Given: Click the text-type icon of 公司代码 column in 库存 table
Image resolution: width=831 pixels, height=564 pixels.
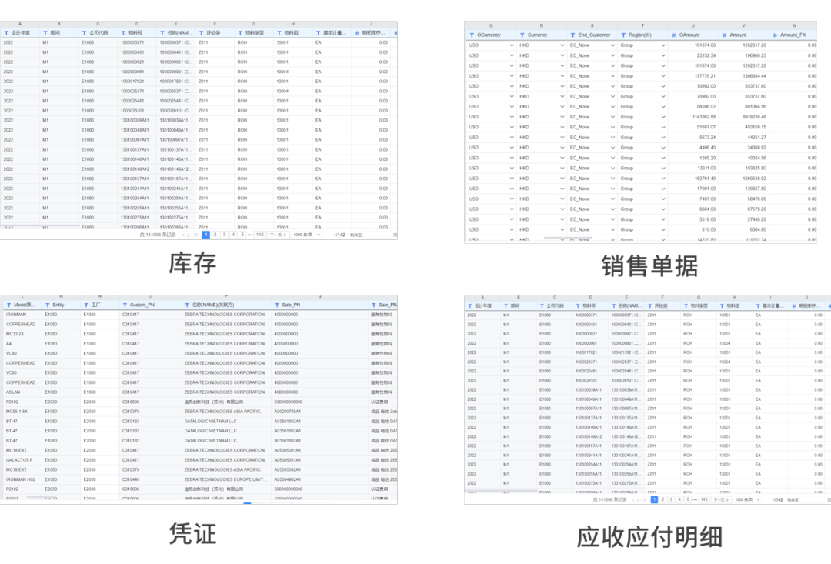Looking at the screenshot, I should point(85,33).
